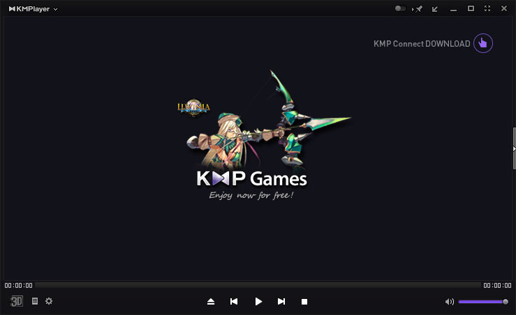Skip to the next track

click(281, 301)
